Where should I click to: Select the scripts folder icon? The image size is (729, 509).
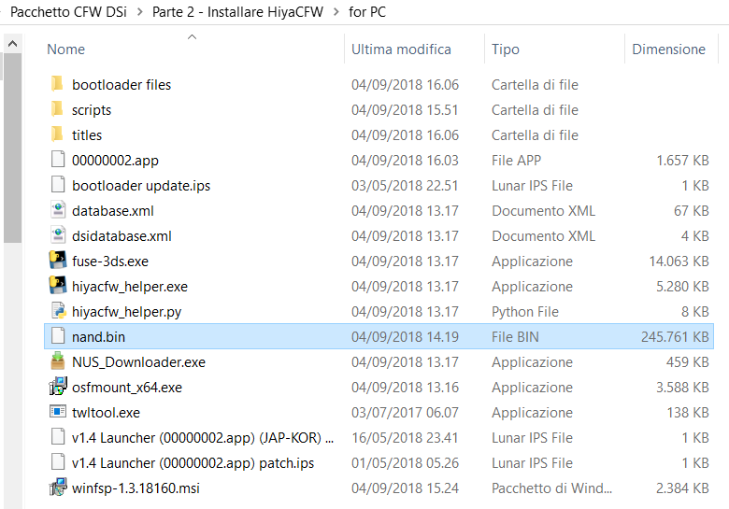57,109
